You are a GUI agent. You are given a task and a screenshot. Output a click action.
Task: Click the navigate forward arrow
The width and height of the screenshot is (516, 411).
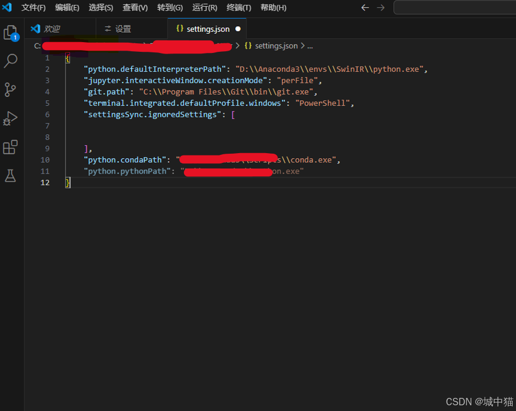[380, 7]
